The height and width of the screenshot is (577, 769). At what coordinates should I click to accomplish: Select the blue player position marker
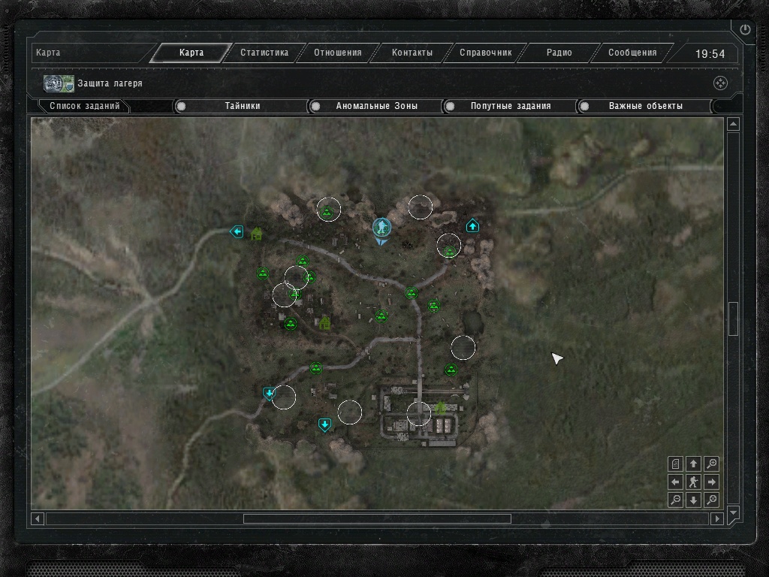click(381, 228)
